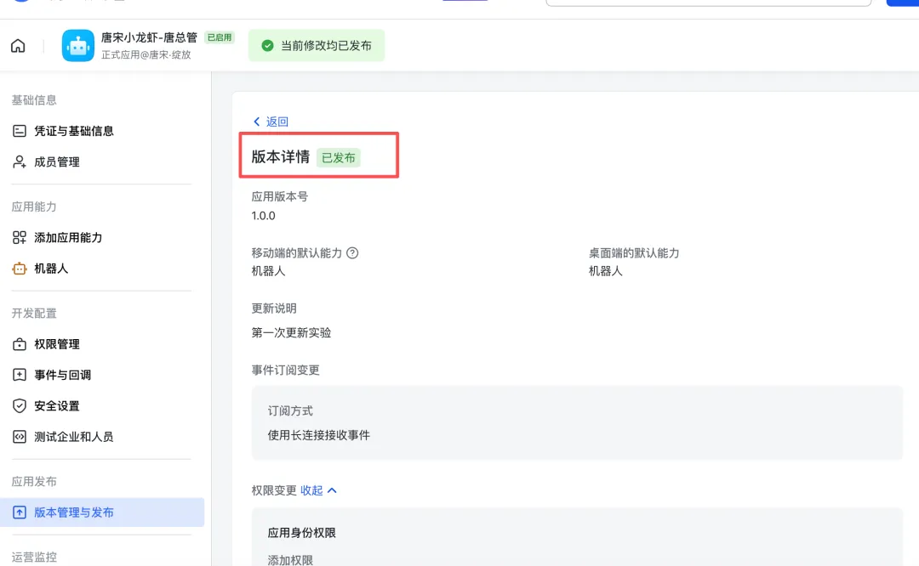Click the 权限变更 label

point(274,490)
